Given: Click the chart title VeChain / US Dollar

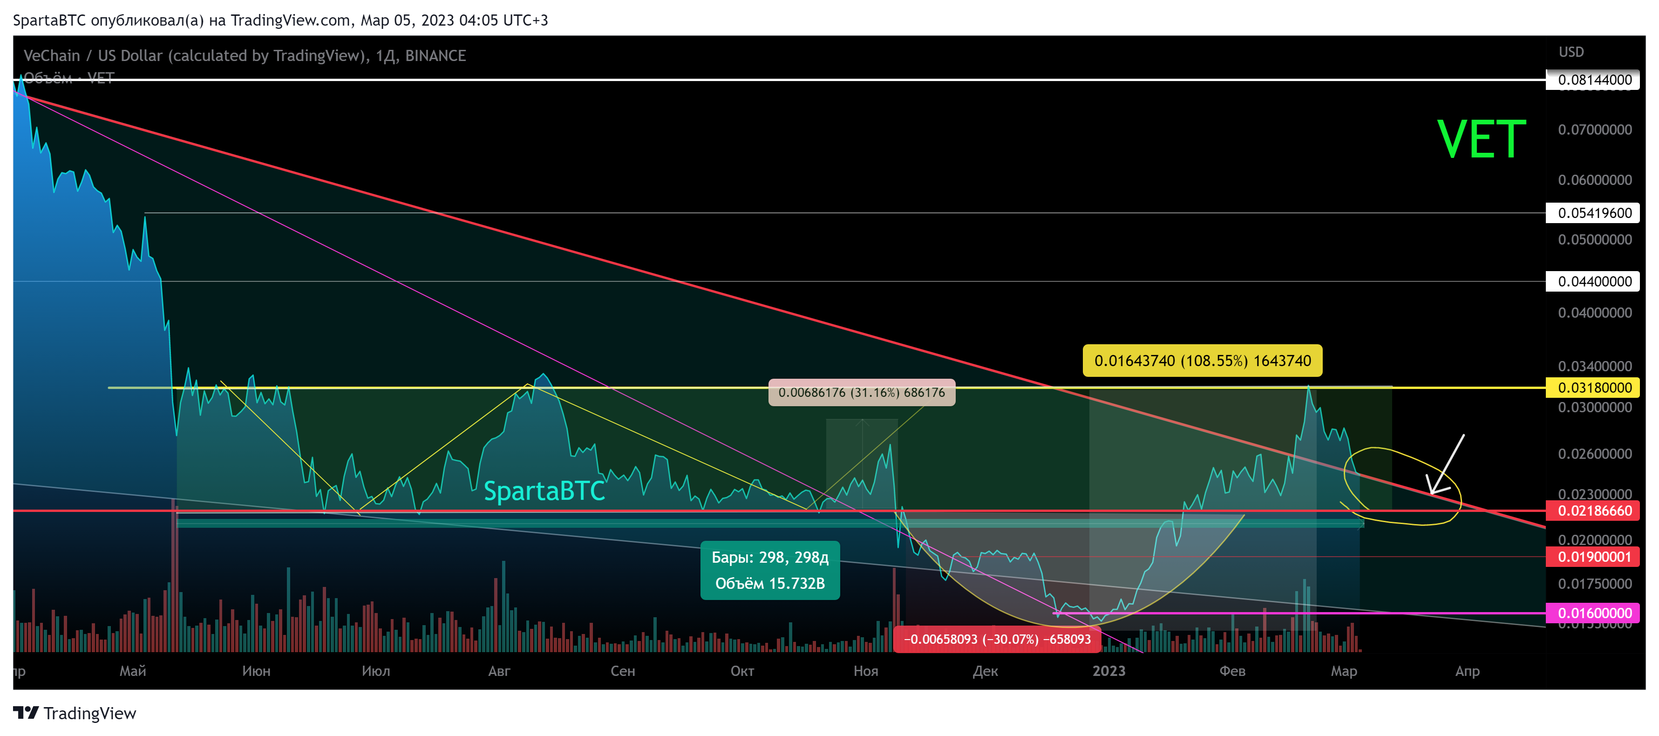Looking at the screenshot, I should coord(245,55).
